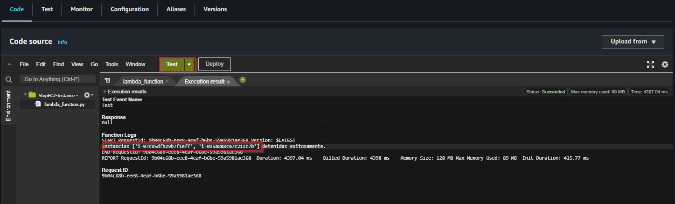Click the green Test button
Image resolution: width=675 pixels, height=204 pixels.
click(x=172, y=64)
